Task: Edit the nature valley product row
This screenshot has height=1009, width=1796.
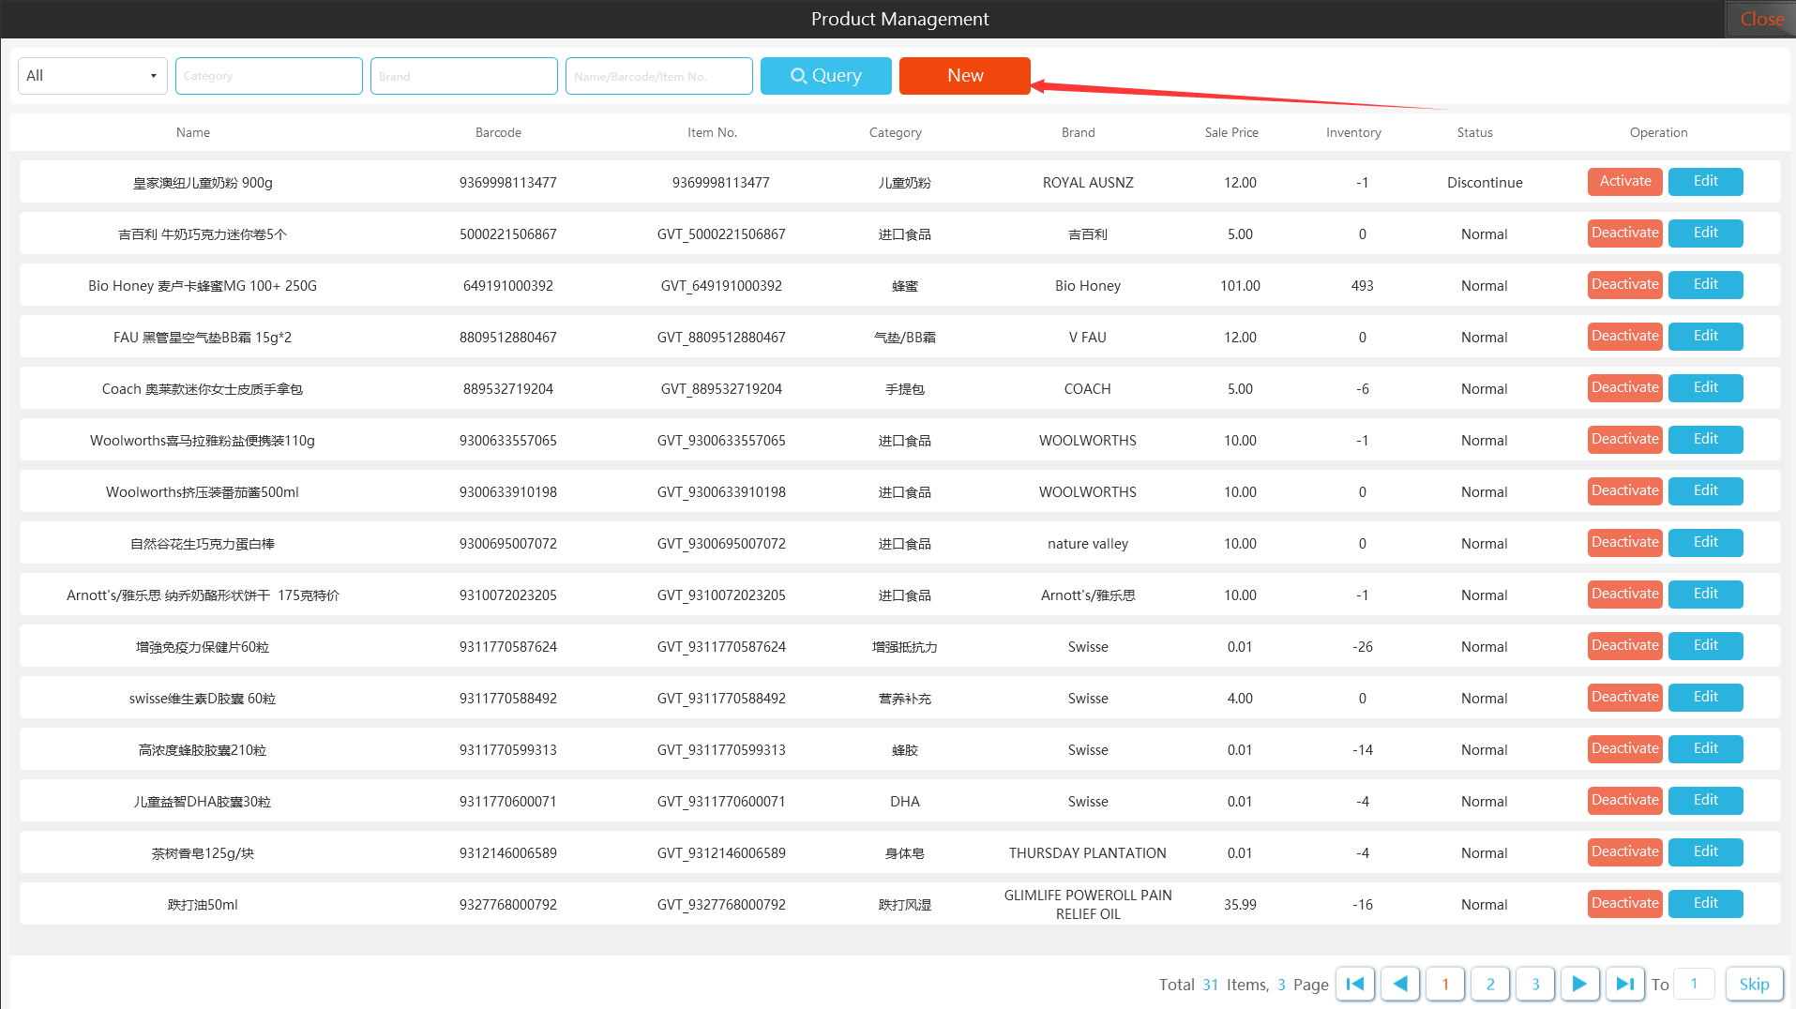Action: [1705, 543]
